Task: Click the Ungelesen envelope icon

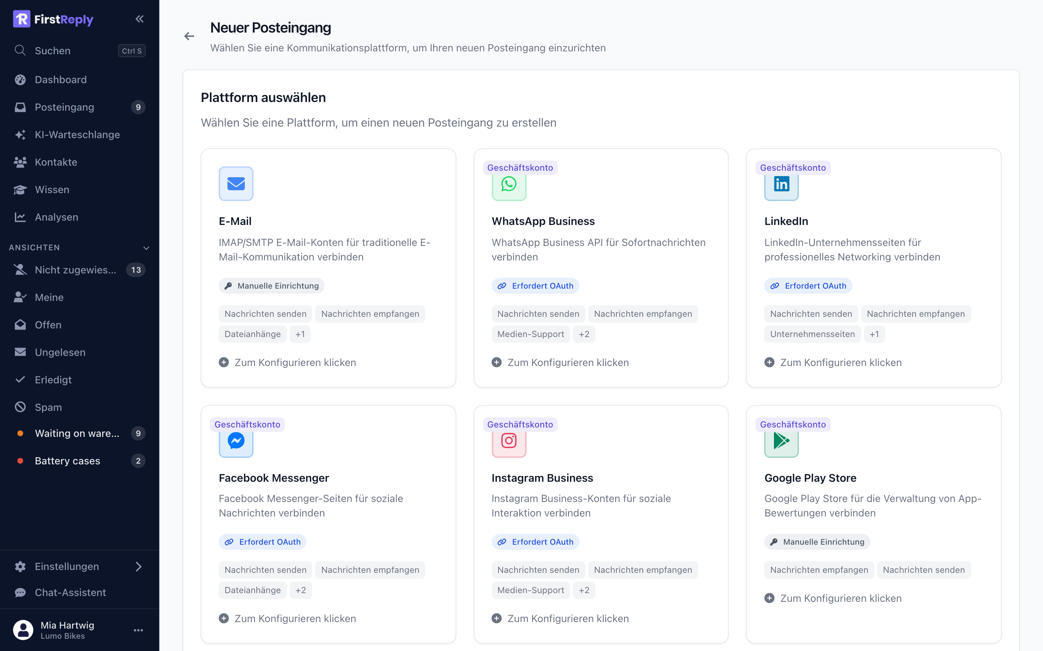Action: click(x=20, y=352)
